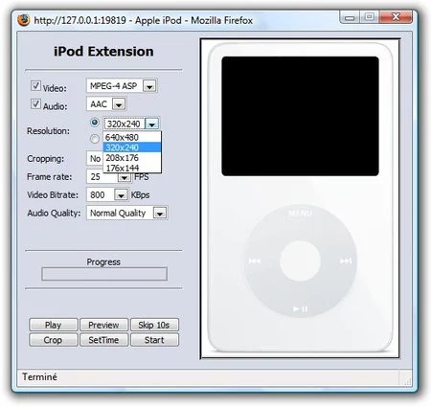
Task: Click the Crop button
Action: tap(54, 340)
